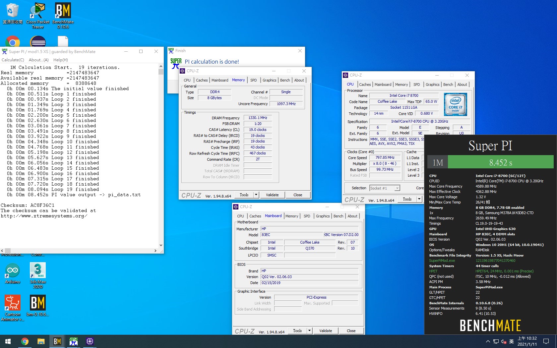Screen dimensions: 557x348
Task: Click Tools button in Memory CPU-Z window
Action: pos(244,195)
